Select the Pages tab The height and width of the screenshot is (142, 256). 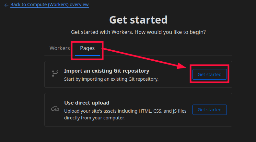point(87,48)
